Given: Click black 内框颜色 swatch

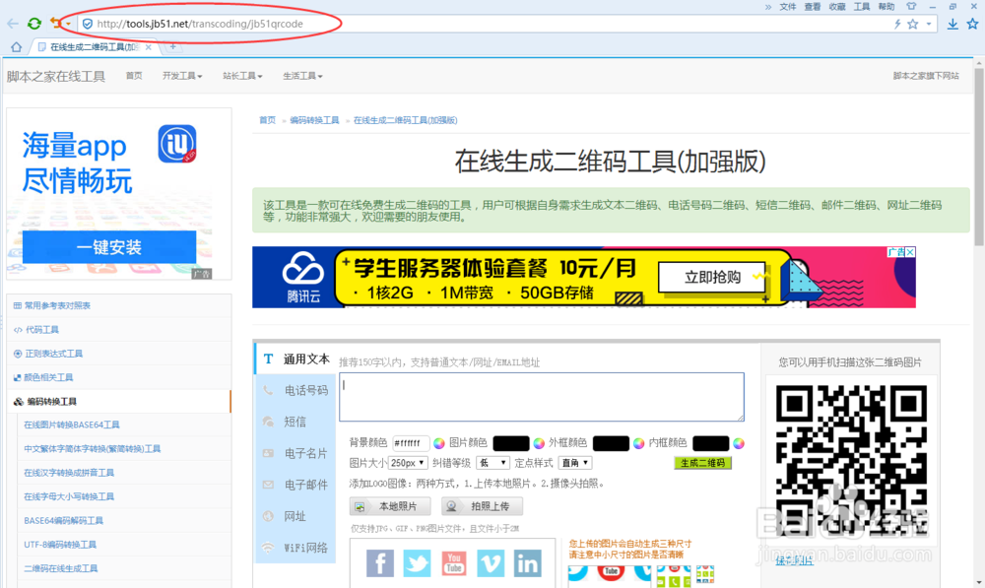Looking at the screenshot, I should (711, 443).
